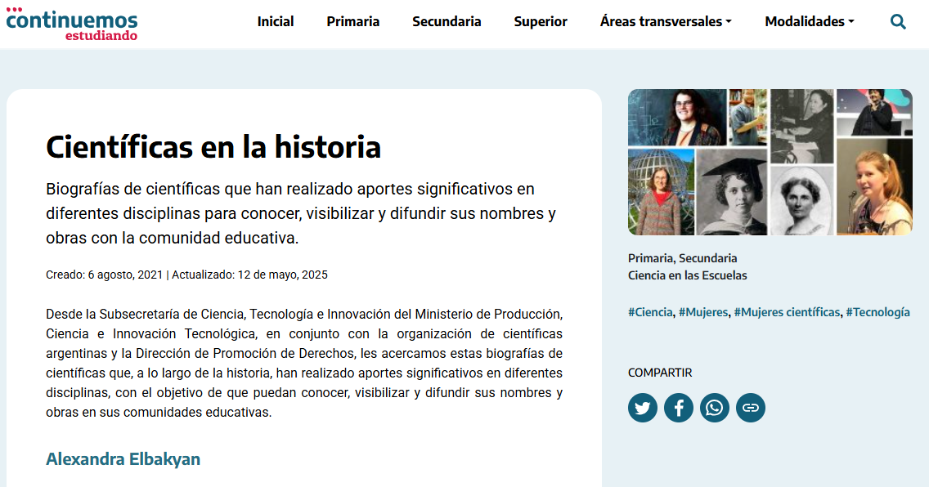Open the Inicial level menu item
Image resolution: width=929 pixels, height=487 pixels.
[276, 21]
